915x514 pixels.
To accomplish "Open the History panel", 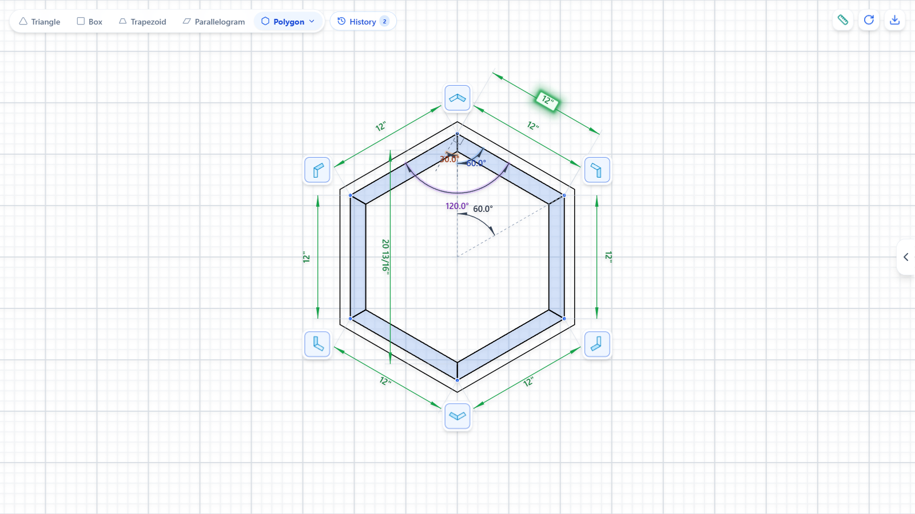I will point(363,22).
